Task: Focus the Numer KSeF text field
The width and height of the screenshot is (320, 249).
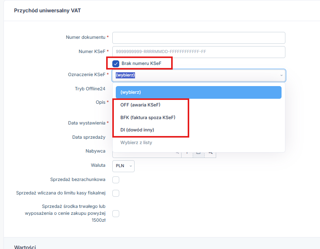Action: (198, 52)
